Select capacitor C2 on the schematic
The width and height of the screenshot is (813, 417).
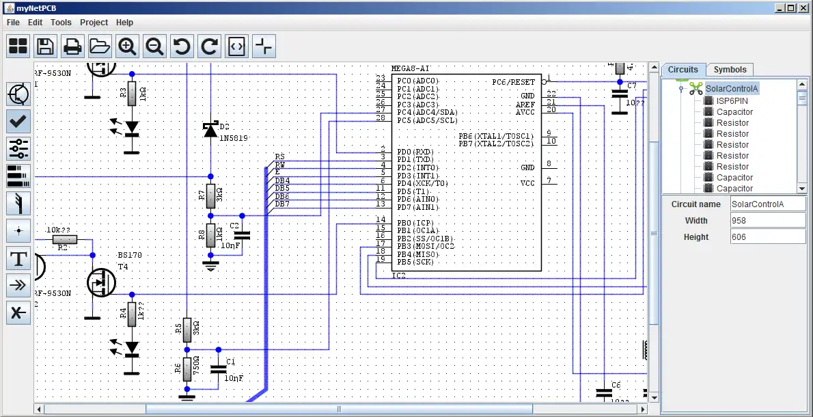242,235
